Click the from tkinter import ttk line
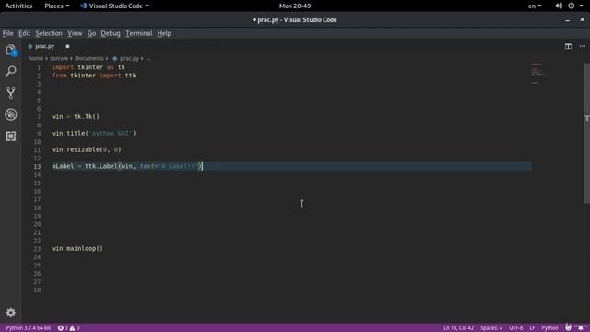The width and height of the screenshot is (590, 332). pos(94,76)
